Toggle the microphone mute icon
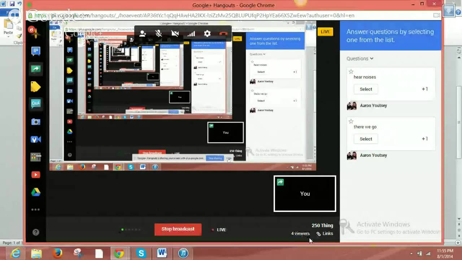462x260 pixels. pyautogui.click(x=158, y=34)
